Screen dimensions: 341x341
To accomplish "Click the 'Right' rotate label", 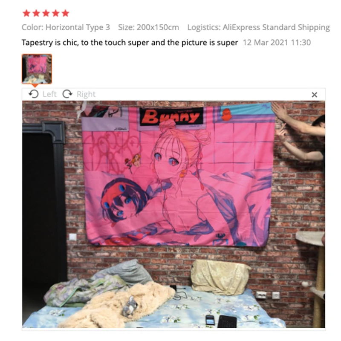I will [x=86, y=94].
